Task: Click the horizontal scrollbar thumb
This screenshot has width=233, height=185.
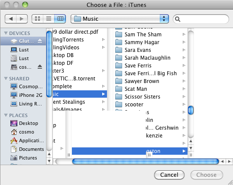Action: click(x=146, y=161)
